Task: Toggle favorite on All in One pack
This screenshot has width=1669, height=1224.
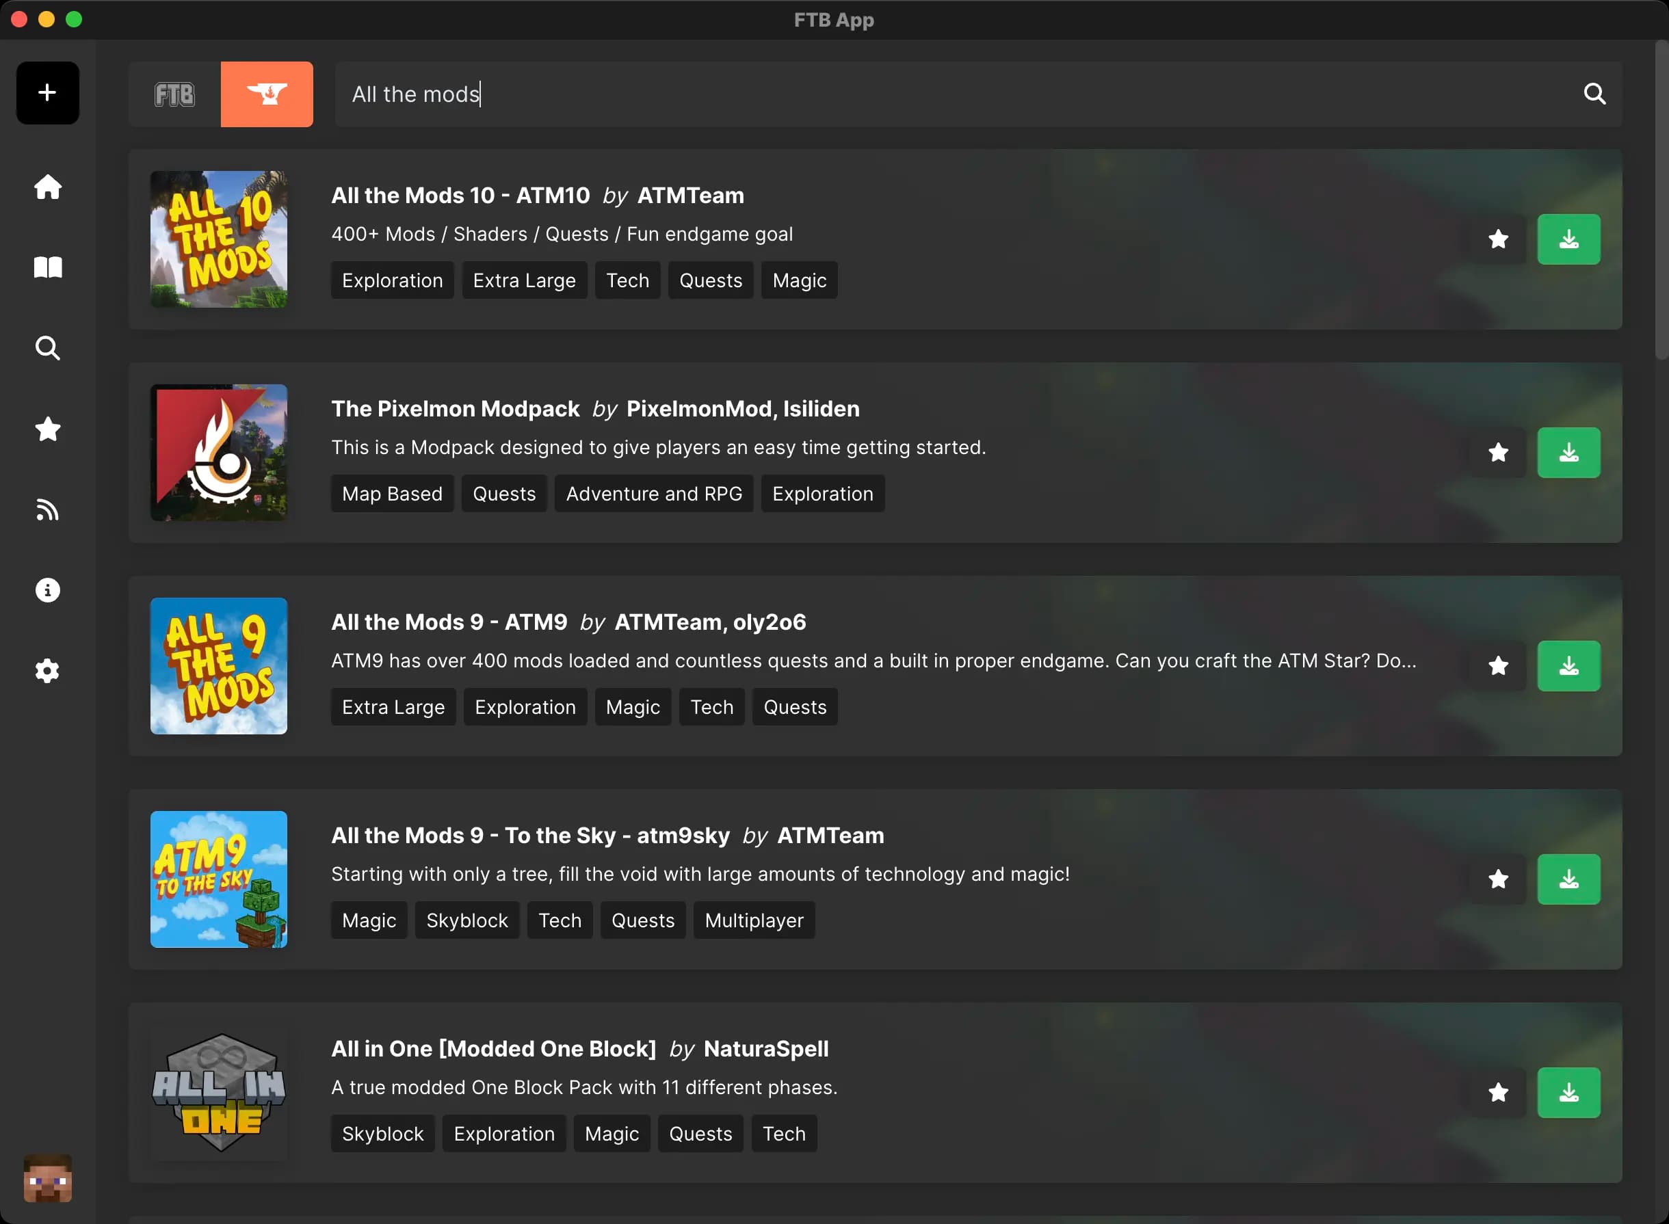Action: (x=1498, y=1093)
